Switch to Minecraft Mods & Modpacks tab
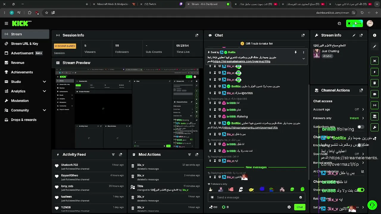Viewport: 381px width, 214px height. pos(114,4)
